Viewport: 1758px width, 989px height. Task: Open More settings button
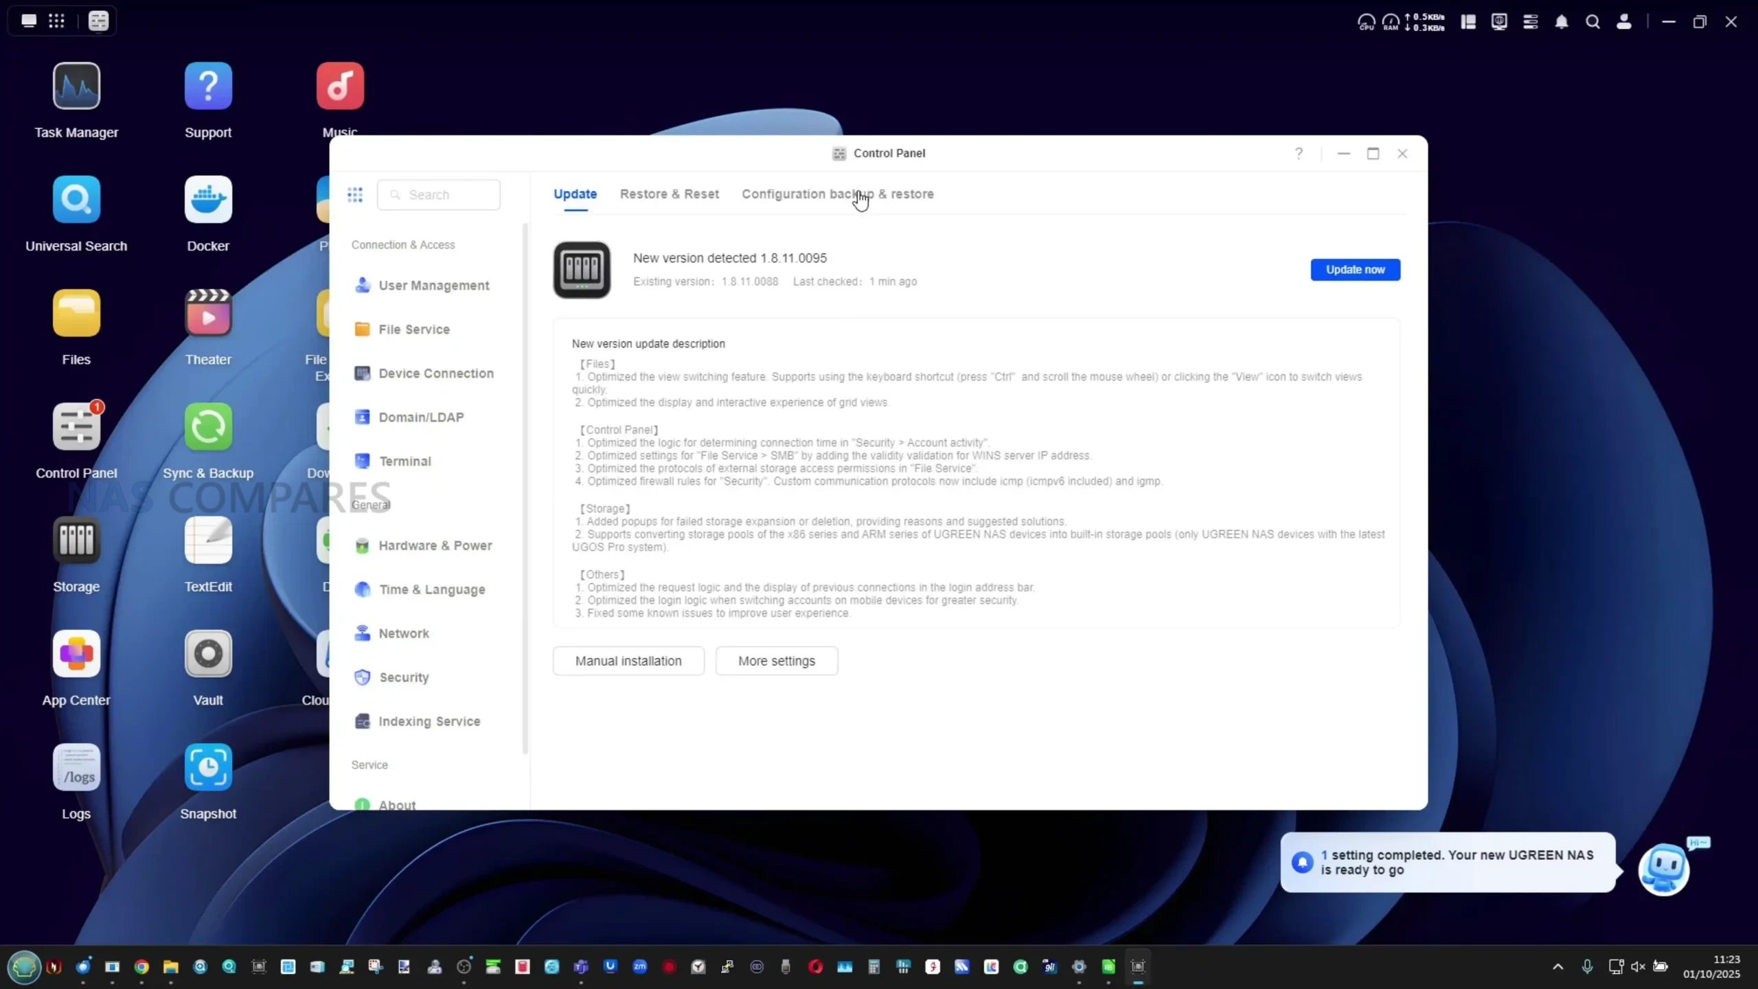tap(777, 661)
